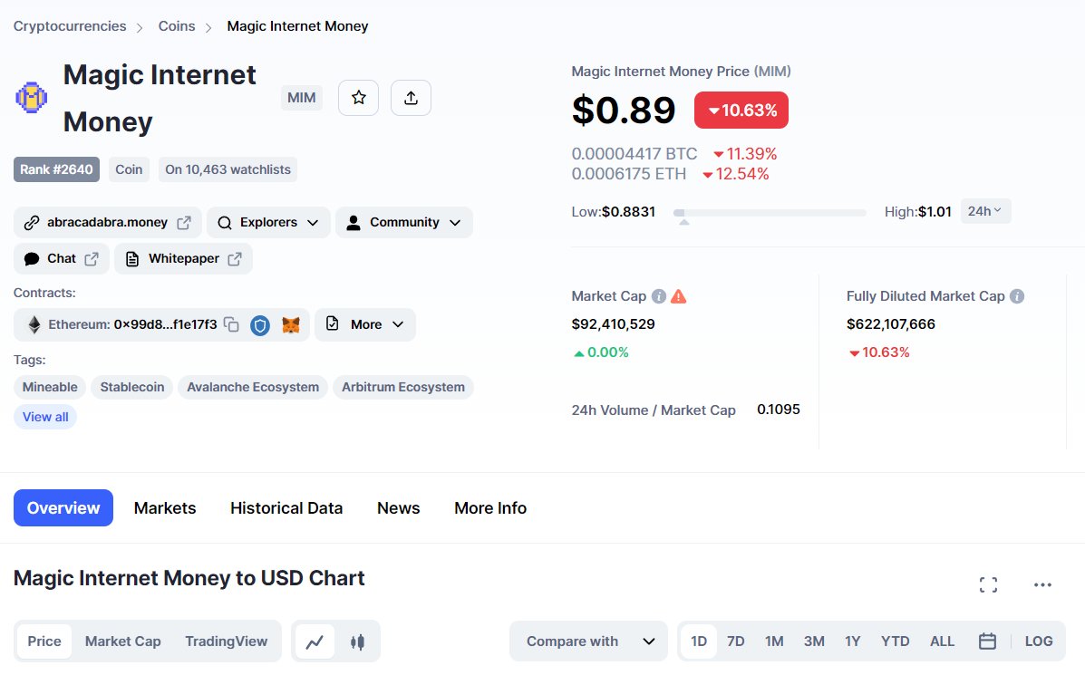Click the blue shield security icon
Viewport: 1085px width, 675px height.
(x=260, y=325)
